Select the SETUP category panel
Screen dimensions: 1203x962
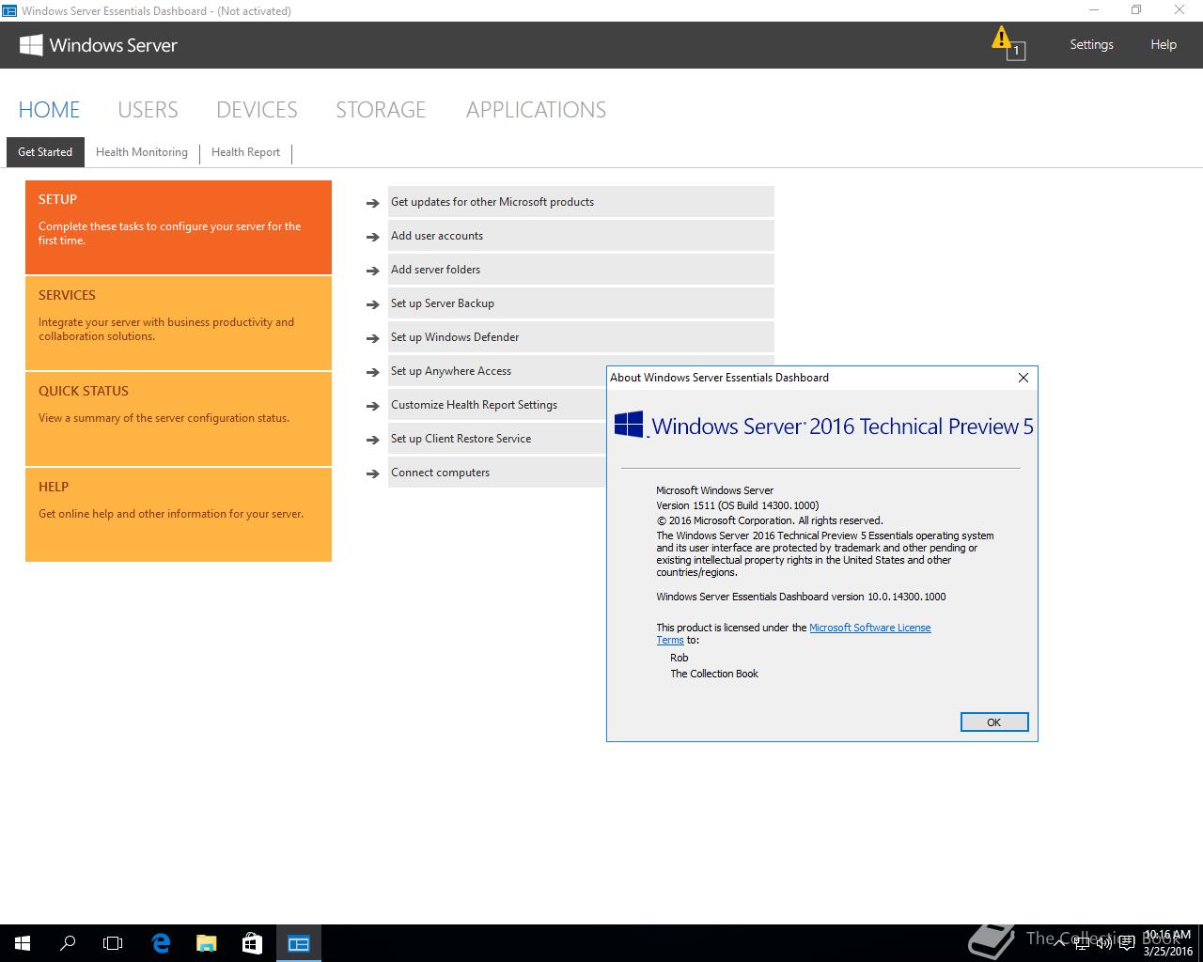pyautogui.click(x=179, y=227)
